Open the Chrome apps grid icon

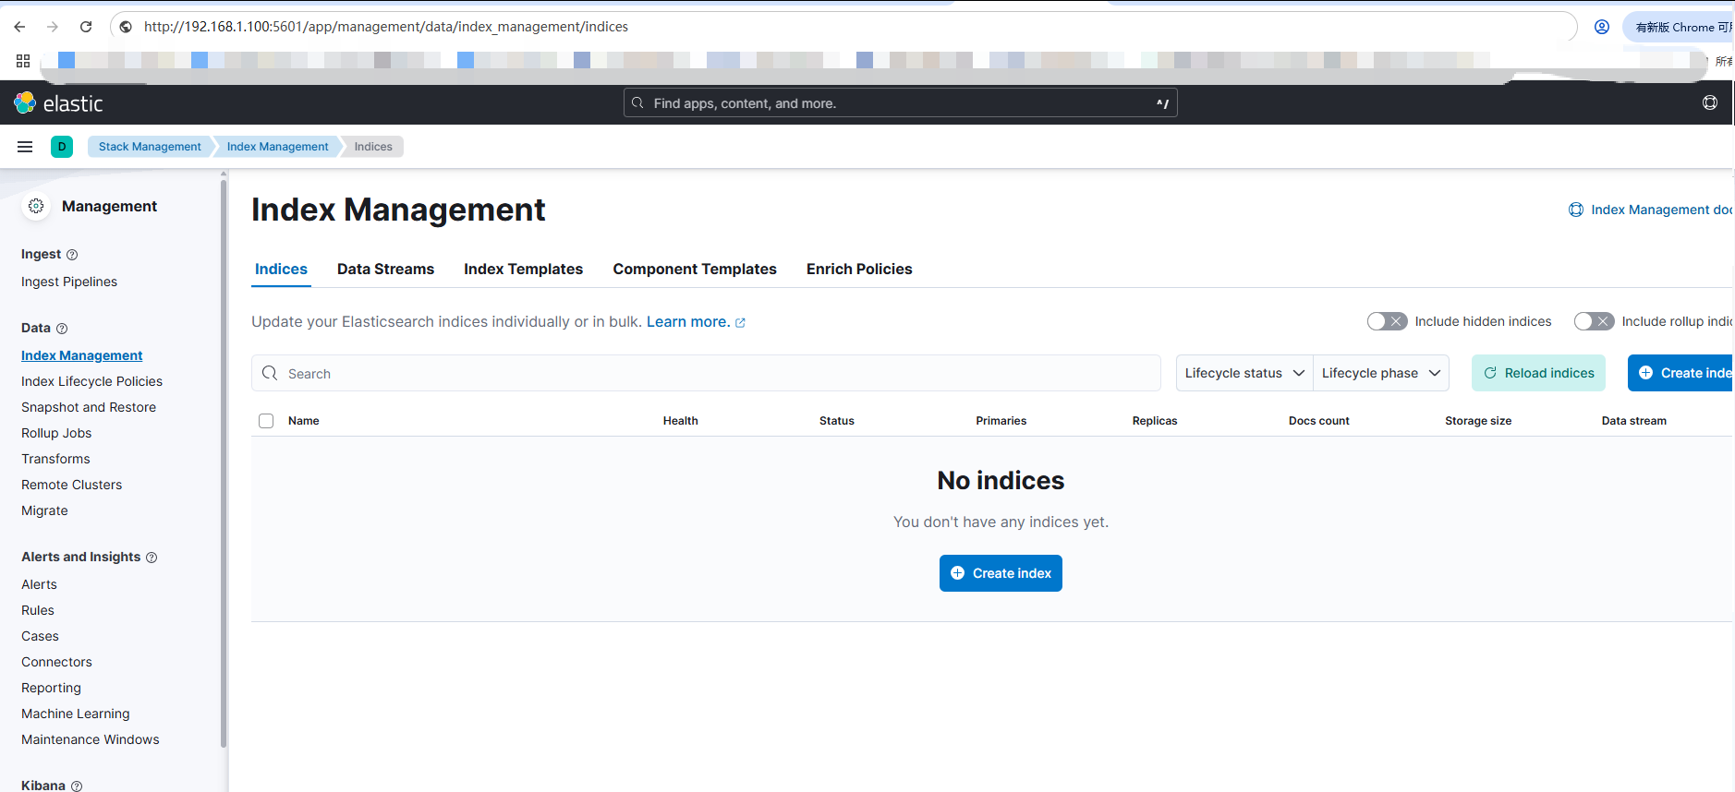[x=23, y=61]
